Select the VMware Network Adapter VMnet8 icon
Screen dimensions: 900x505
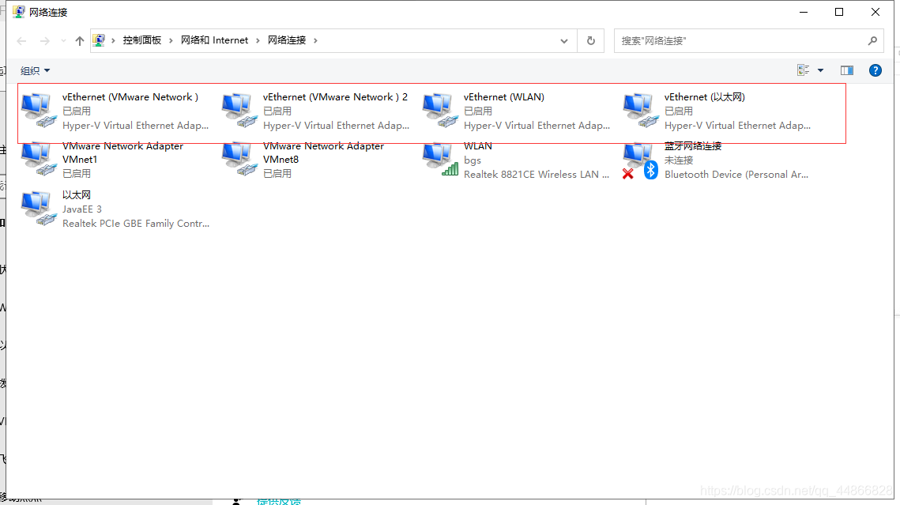240,160
